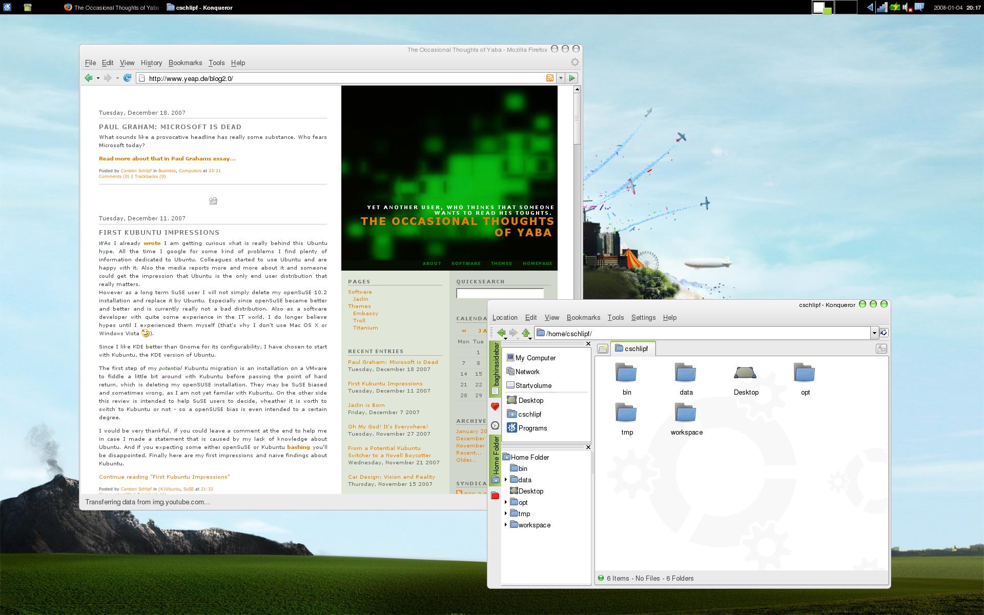Image resolution: width=984 pixels, height=615 pixels.
Task: Open My Computer in sidebar
Action: click(531, 358)
